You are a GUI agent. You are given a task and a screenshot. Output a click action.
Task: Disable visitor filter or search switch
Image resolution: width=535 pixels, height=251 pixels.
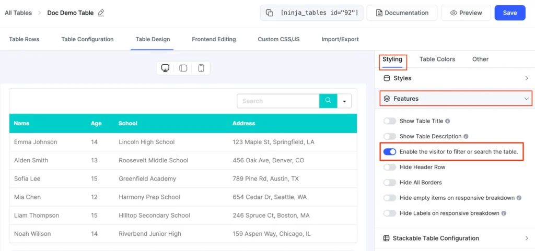tap(390, 151)
